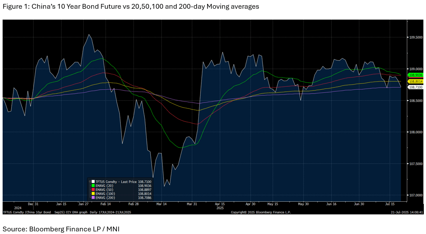The image size is (426, 234).
Task: Click the 107.0000 y-axis label
Action: [x=415, y=195]
